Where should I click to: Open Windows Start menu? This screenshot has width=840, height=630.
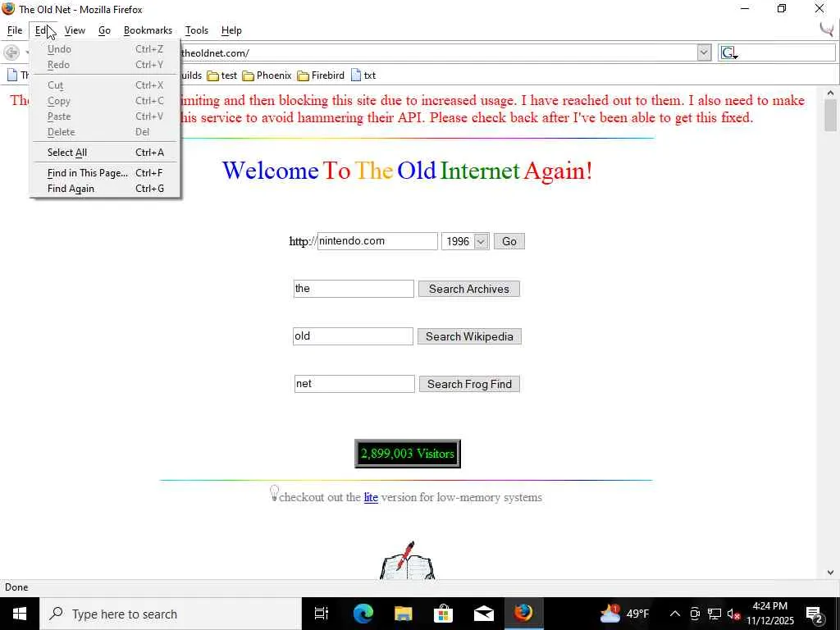(20, 614)
